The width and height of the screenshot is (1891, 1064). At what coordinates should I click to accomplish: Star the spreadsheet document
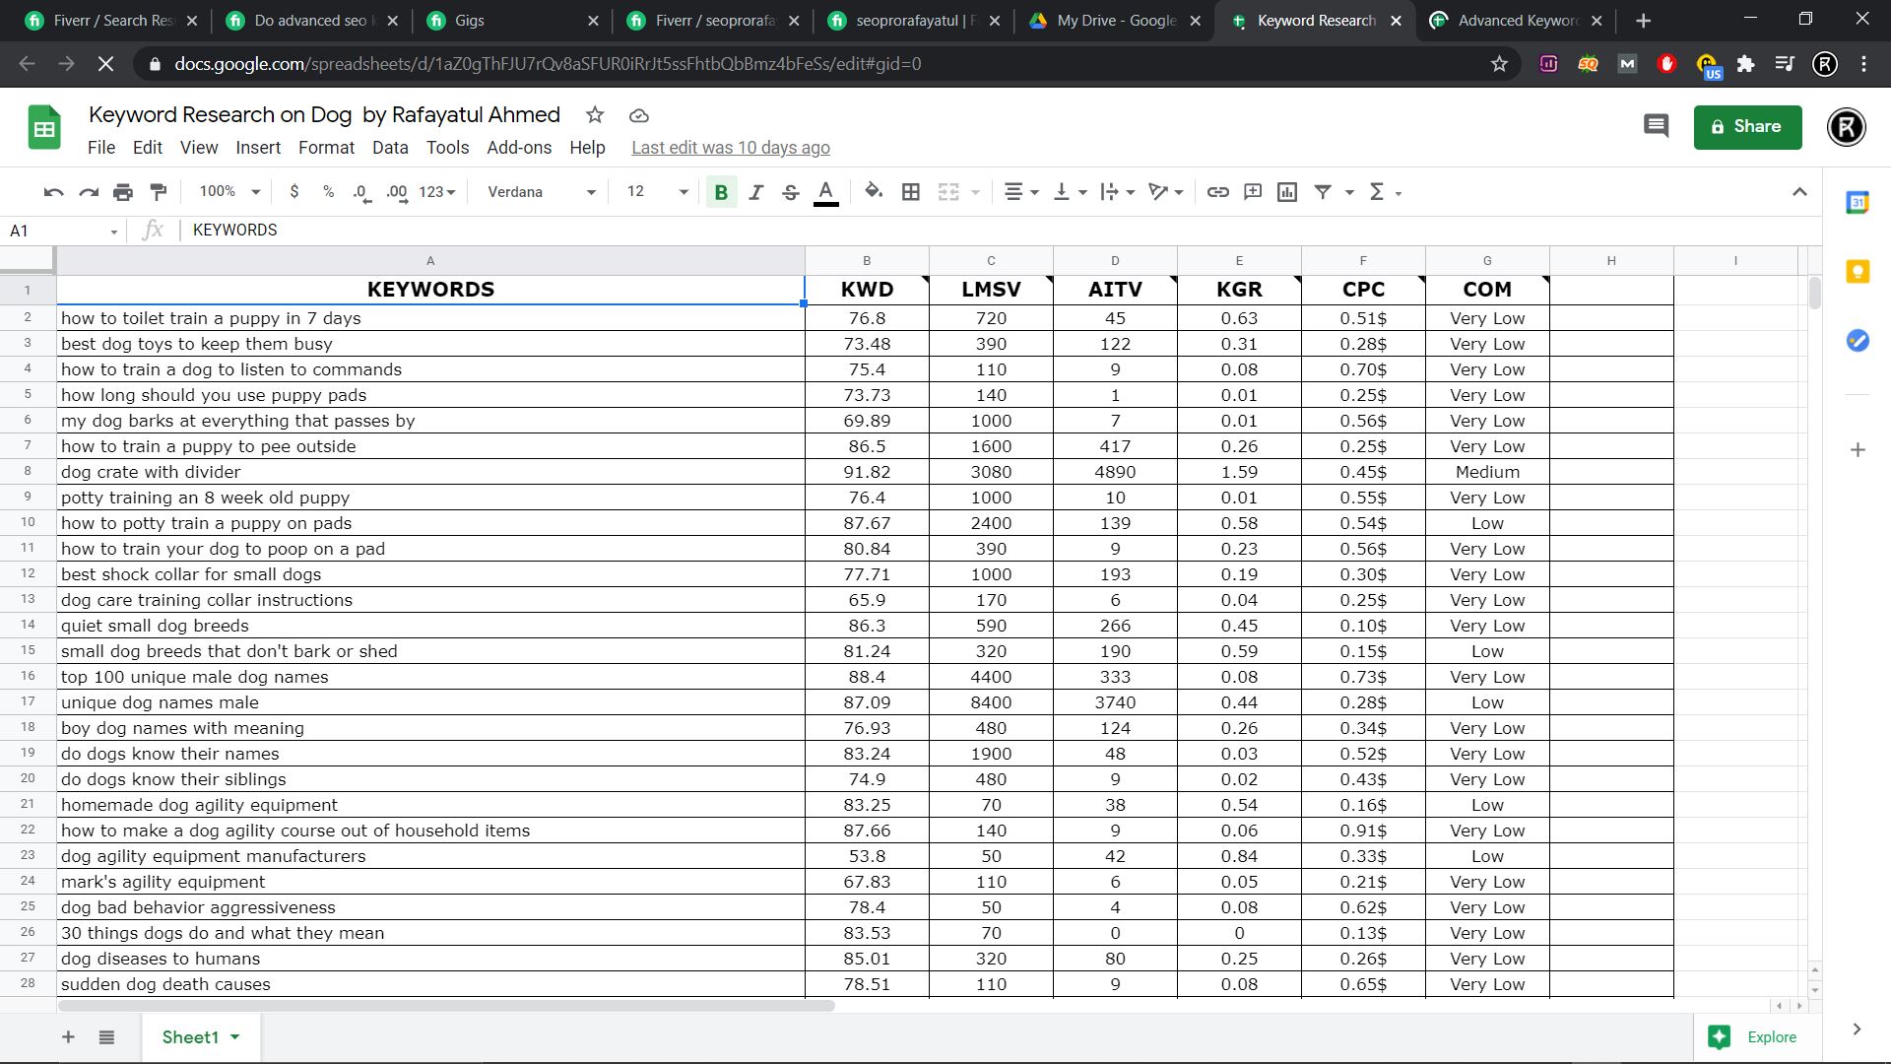595,115
